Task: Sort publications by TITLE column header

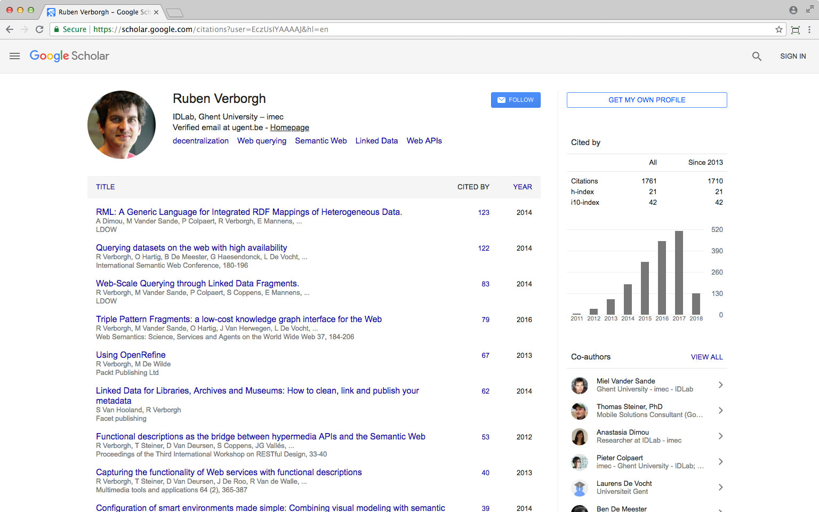Action: [106, 187]
